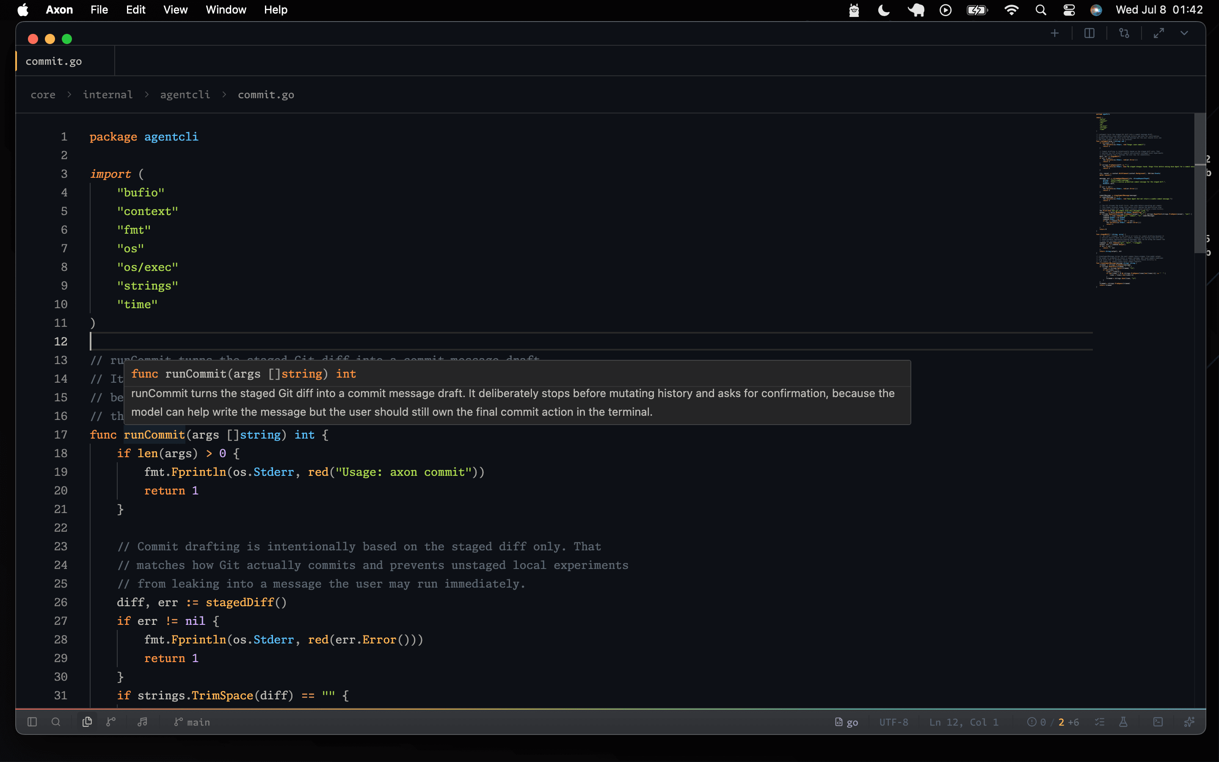Click the hover tooltip signature func runCommit
Viewport: 1219px width, 762px height.
pos(244,373)
